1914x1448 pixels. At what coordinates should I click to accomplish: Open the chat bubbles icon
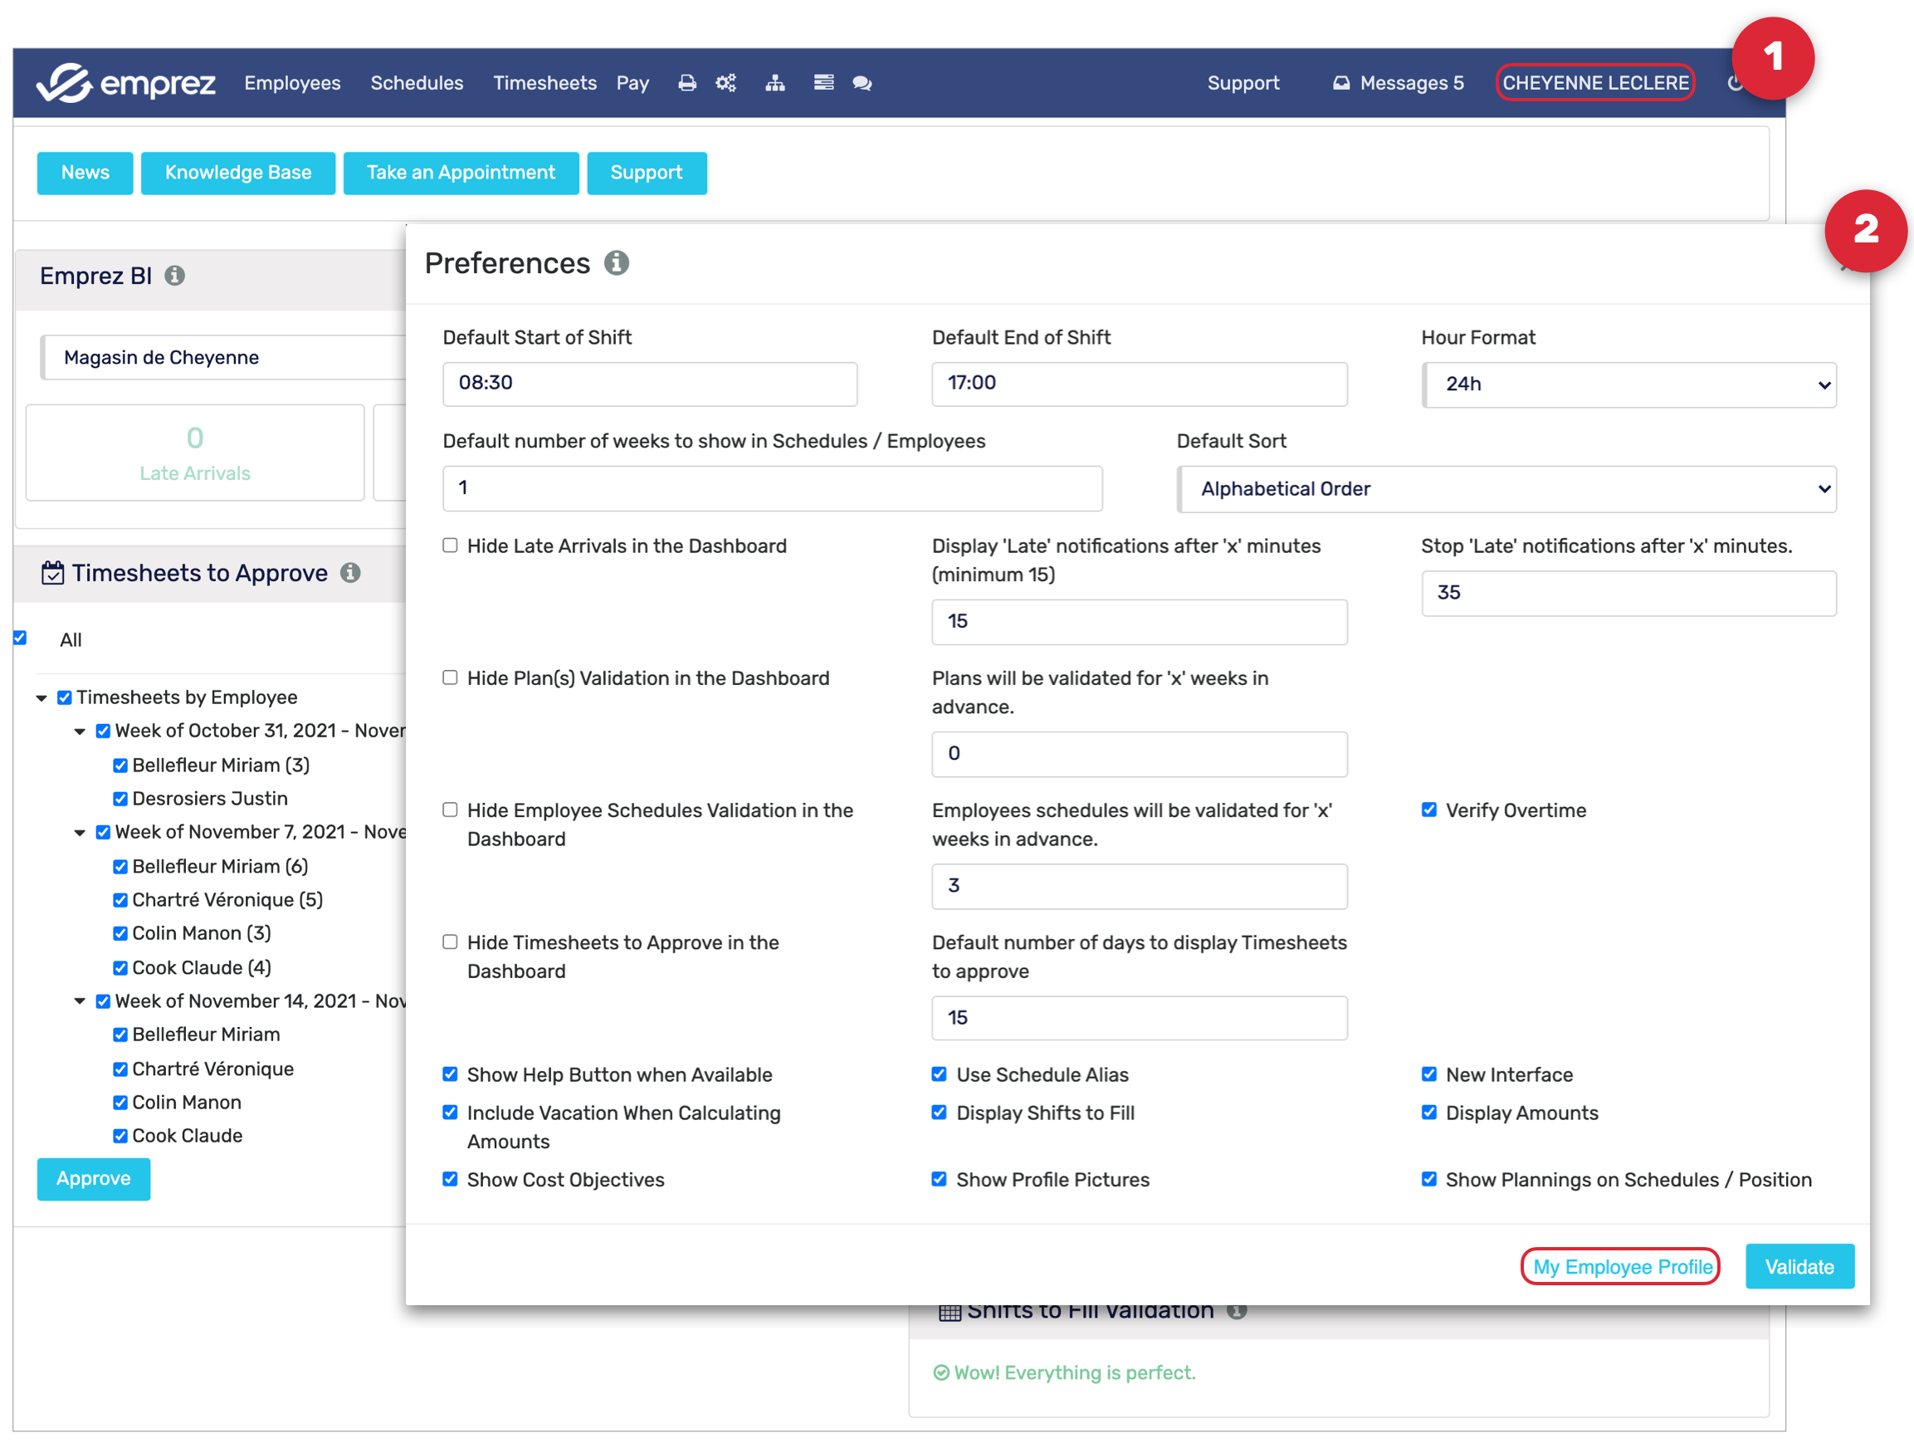tap(862, 83)
